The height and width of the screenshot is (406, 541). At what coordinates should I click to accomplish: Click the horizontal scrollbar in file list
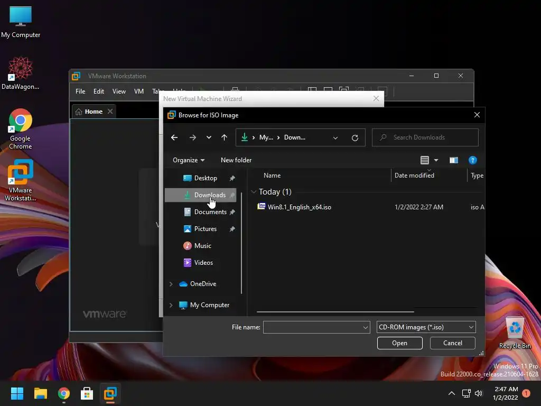pos(335,312)
